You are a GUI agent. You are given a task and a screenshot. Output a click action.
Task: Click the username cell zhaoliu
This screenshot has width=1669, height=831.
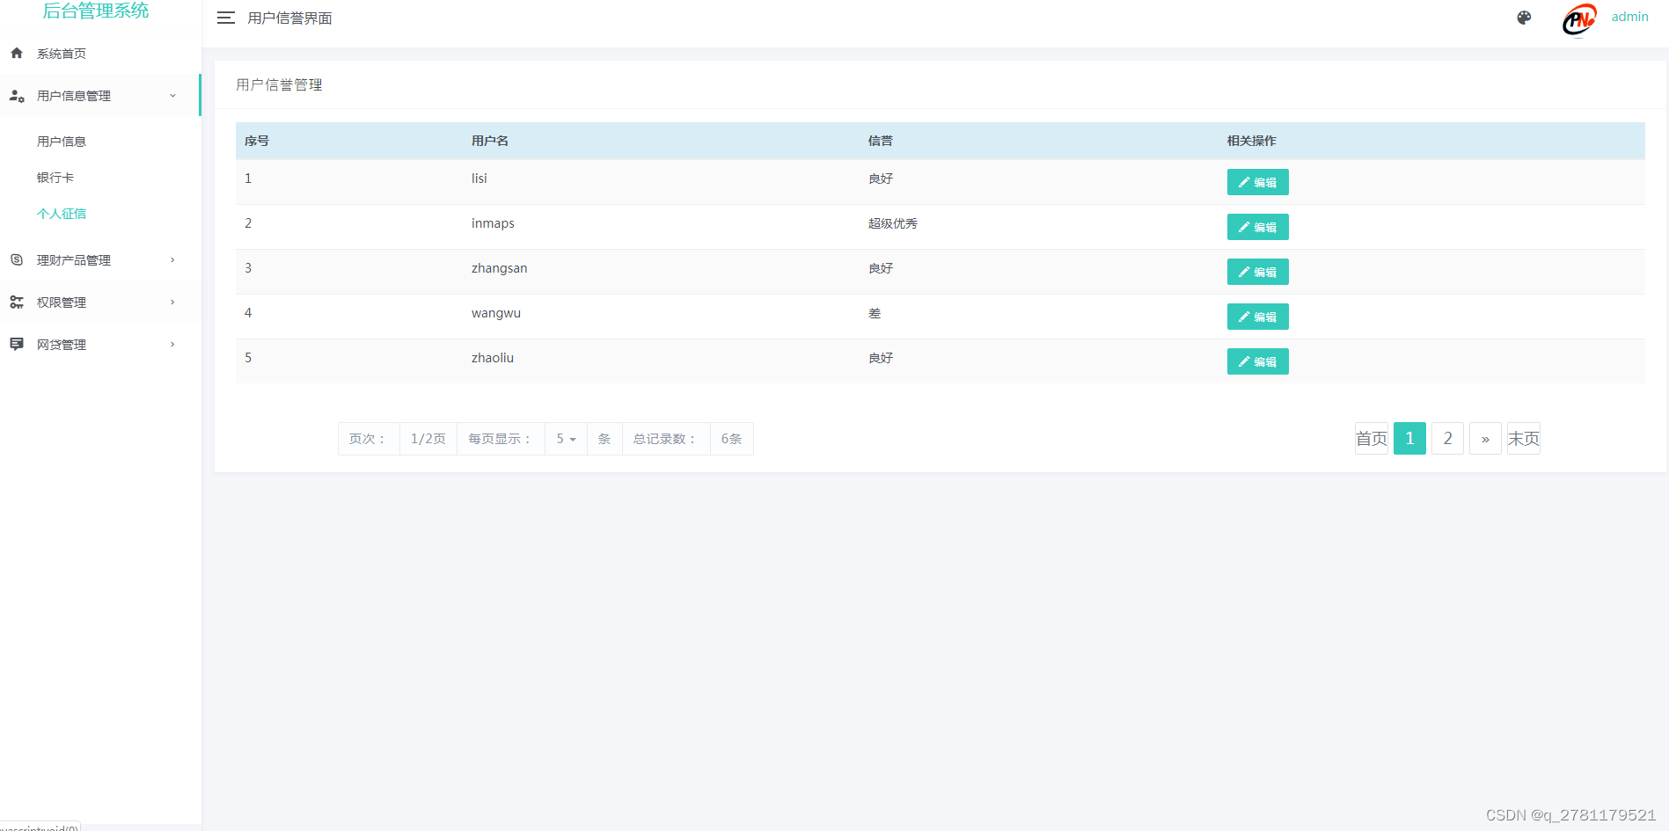[493, 358]
